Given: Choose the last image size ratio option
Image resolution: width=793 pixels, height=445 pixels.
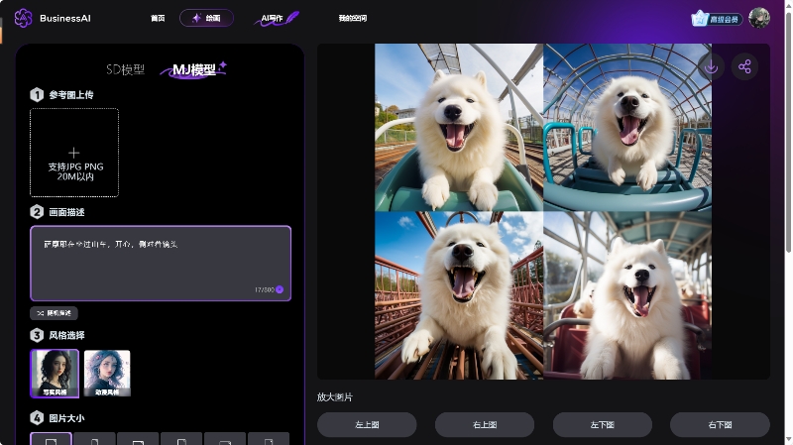Looking at the screenshot, I should point(269,439).
